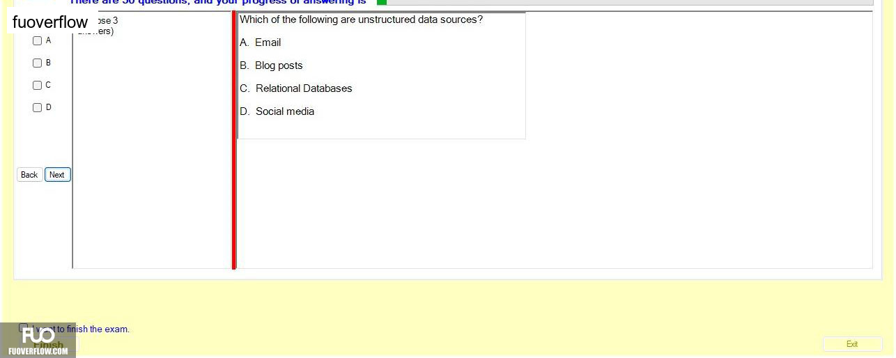Tick answer checkbox C

[x=38, y=85]
